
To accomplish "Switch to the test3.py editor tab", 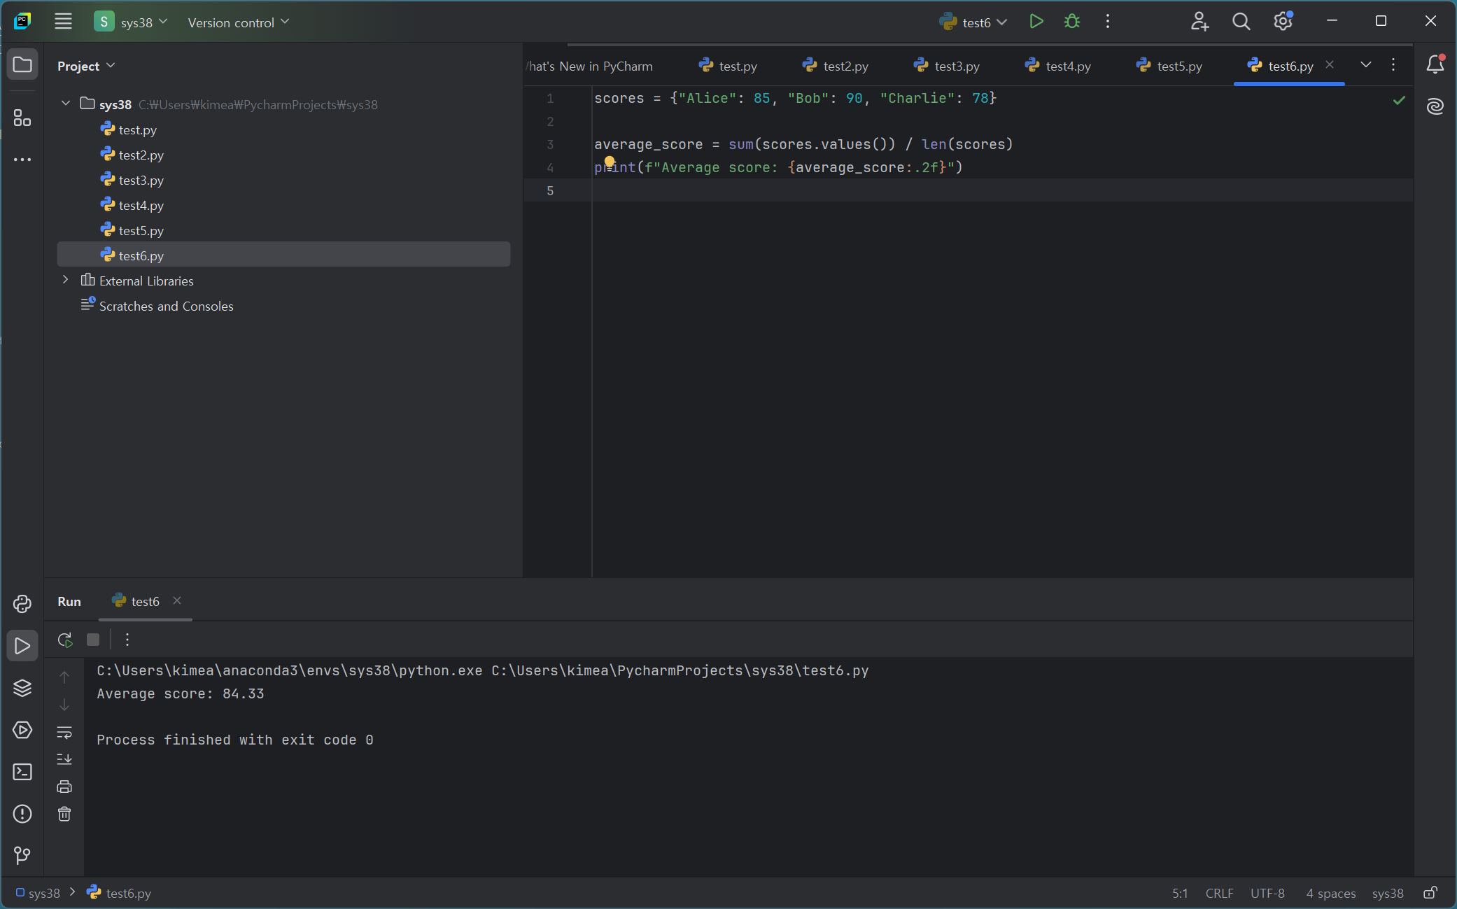I will (x=956, y=66).
